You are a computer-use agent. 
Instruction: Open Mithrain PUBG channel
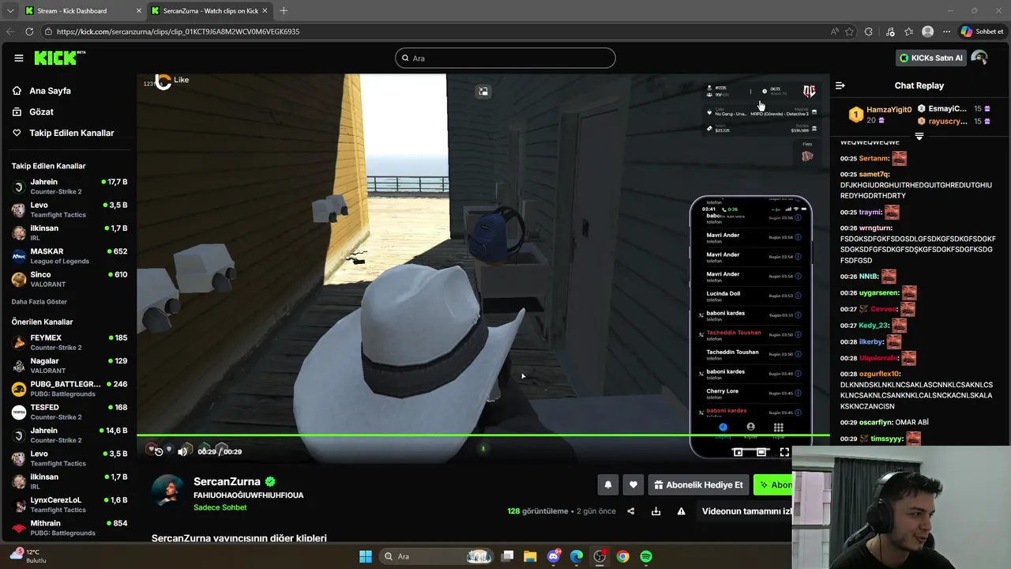[70, 527]
